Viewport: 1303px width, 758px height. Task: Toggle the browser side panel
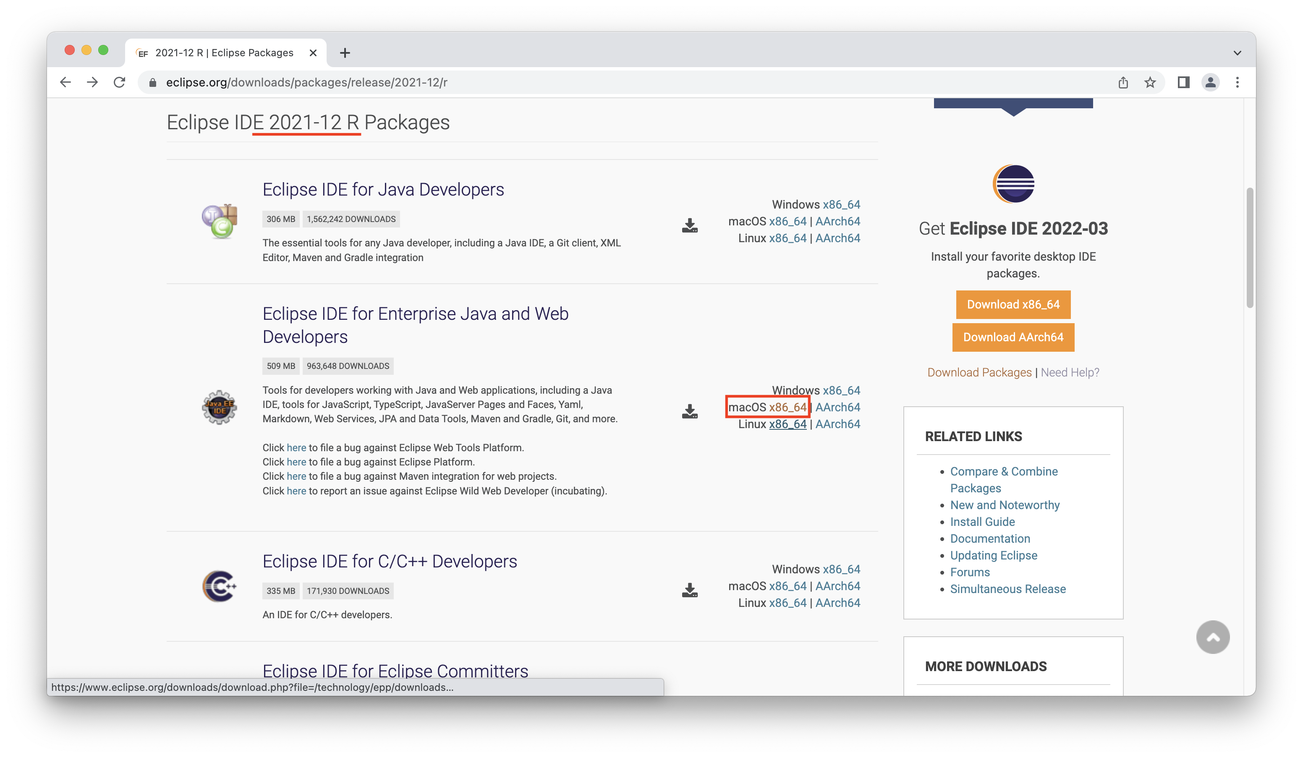1183,82
